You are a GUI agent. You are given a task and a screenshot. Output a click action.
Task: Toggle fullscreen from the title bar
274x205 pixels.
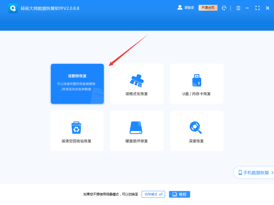257,8
